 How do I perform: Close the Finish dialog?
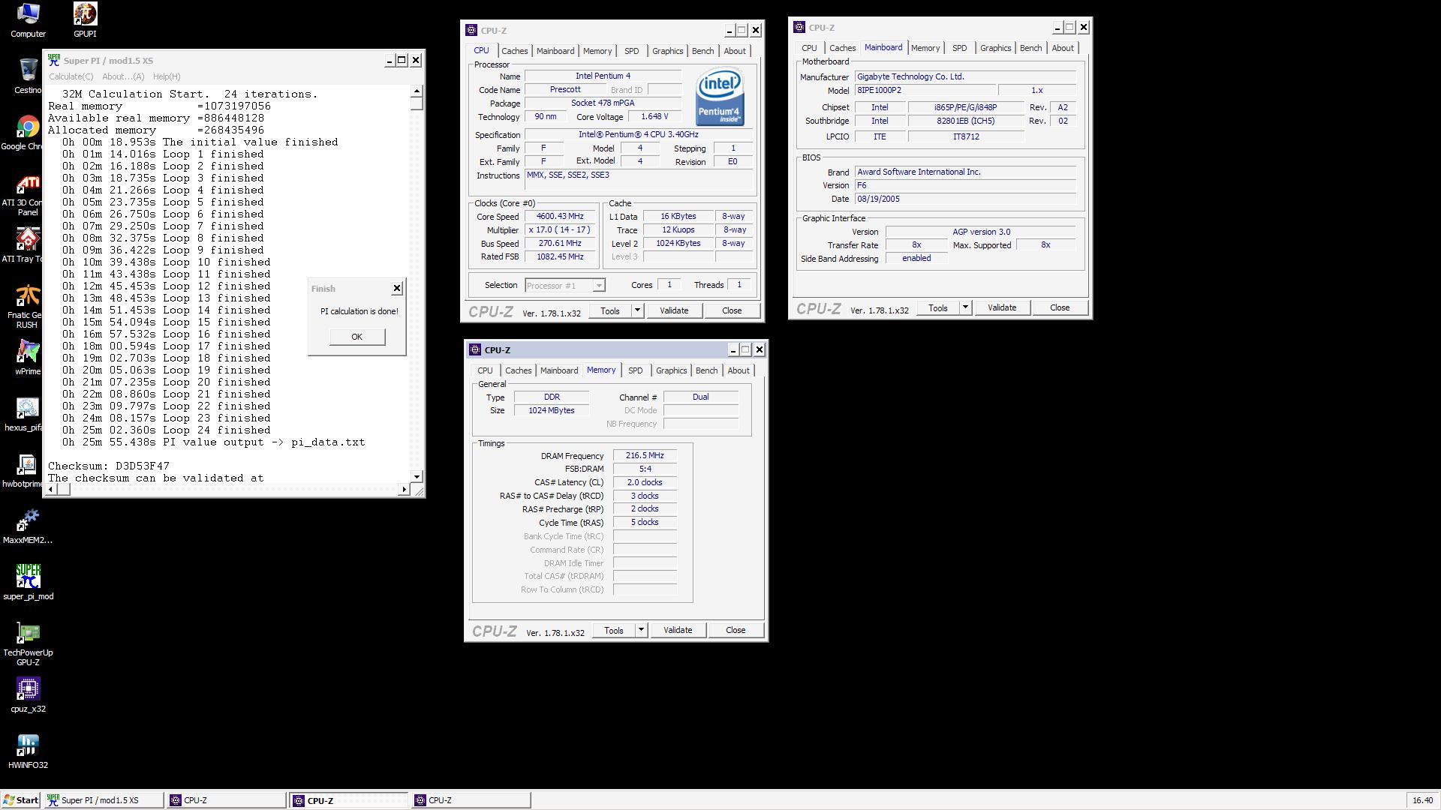[x=397, y=288]
